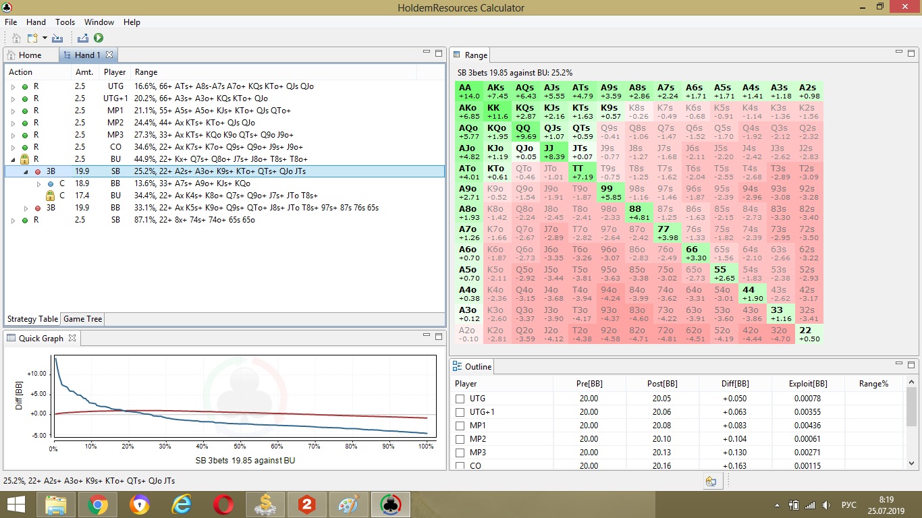The image size is (922, 518).
Task: Open Paint palette app from taskbar
Action: pyautogui.click(x=349, y=505)
